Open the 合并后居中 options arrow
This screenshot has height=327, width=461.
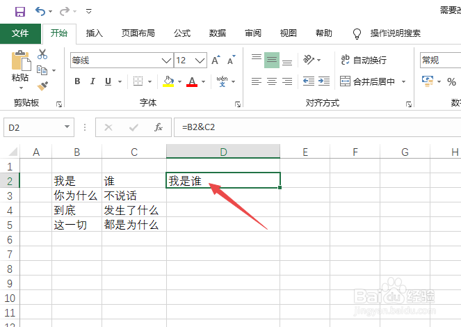(x=404, y=82)
